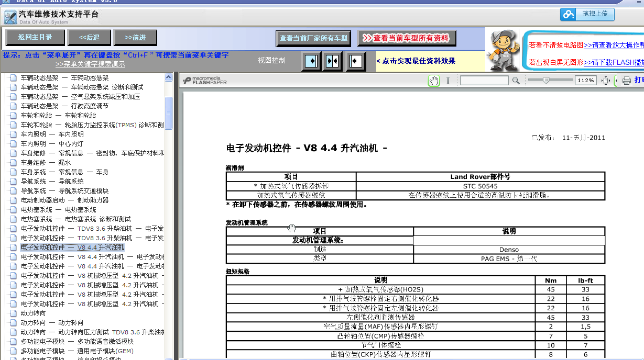Click <<后退 back button

(89, 38)
